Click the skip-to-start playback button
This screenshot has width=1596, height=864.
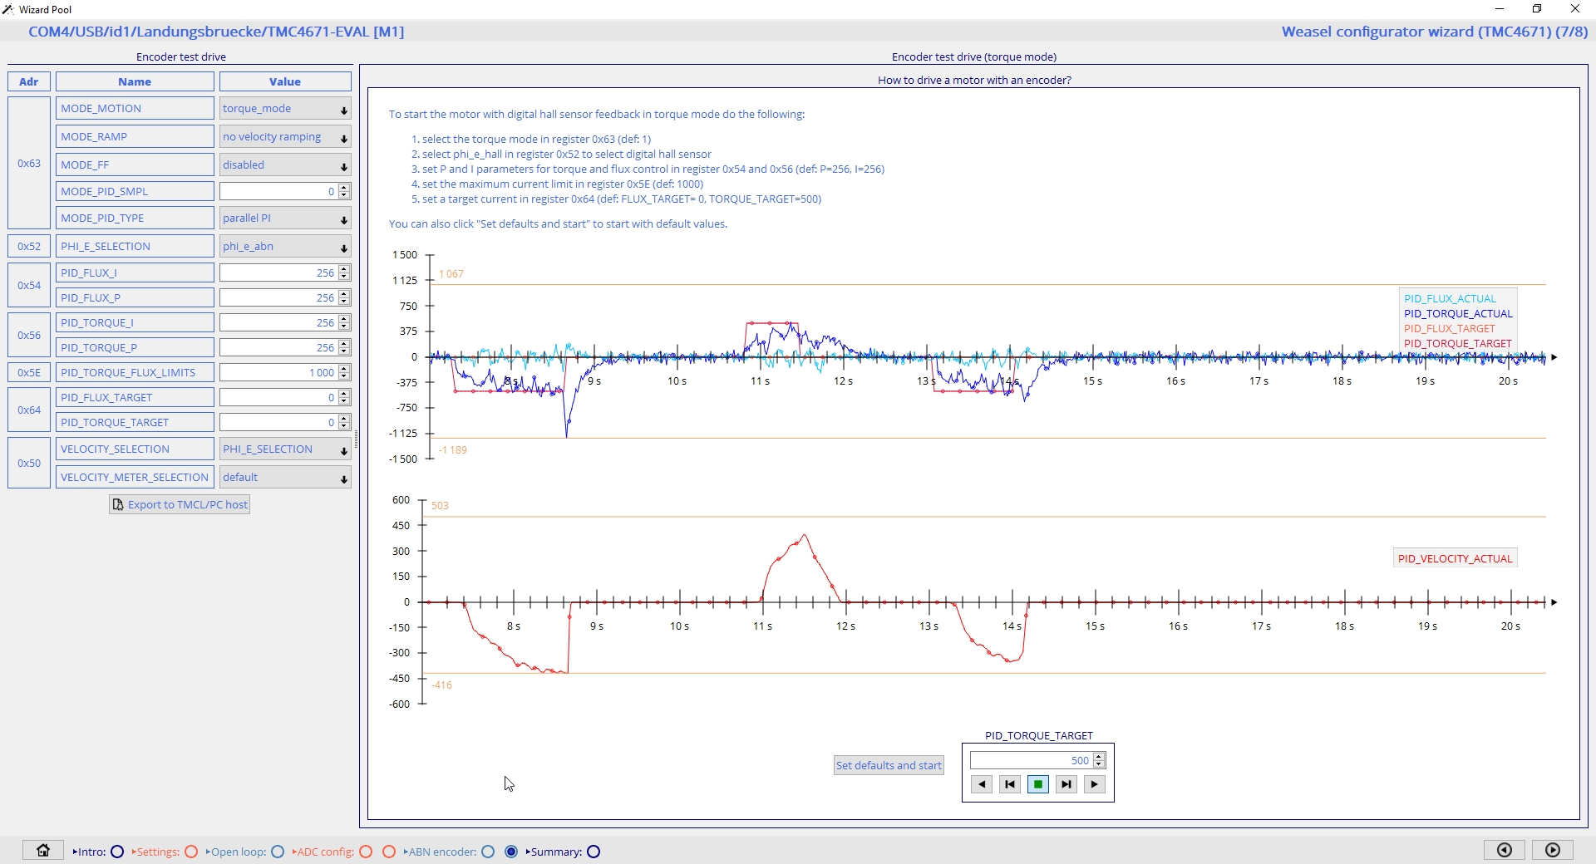tap(1010, 784)
